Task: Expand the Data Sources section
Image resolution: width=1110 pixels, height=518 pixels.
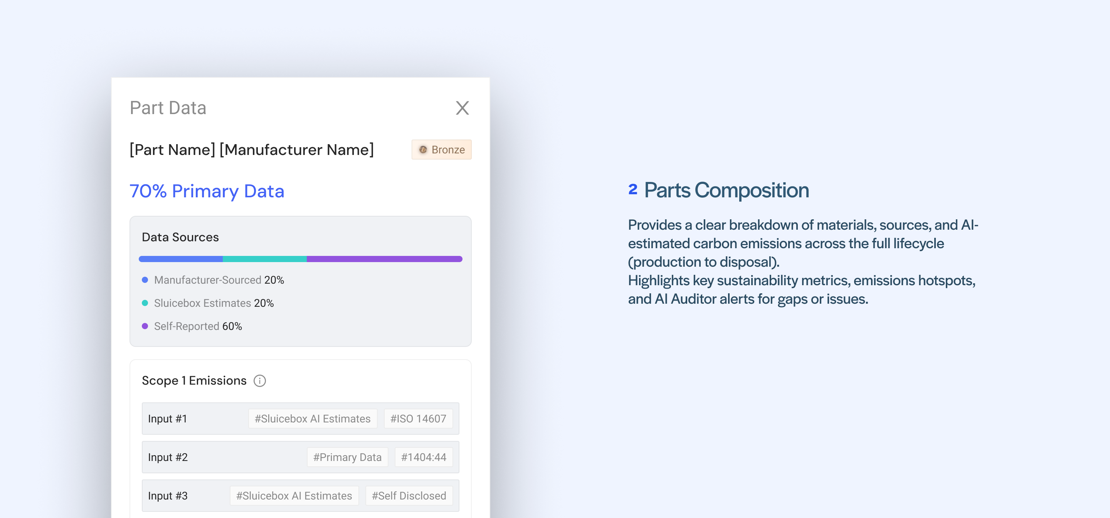Action: pyautogui.click(x=180, y=237)
